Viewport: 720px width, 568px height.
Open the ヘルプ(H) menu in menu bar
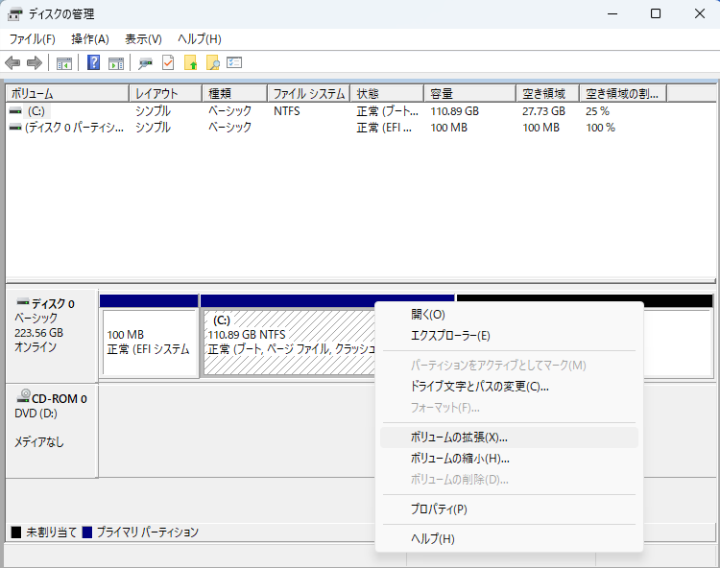point(200,39)
